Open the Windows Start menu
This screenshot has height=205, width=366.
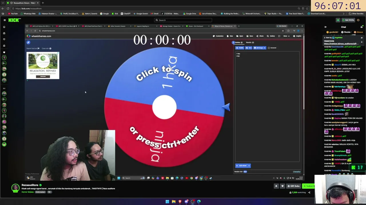(x=167, y=202)
